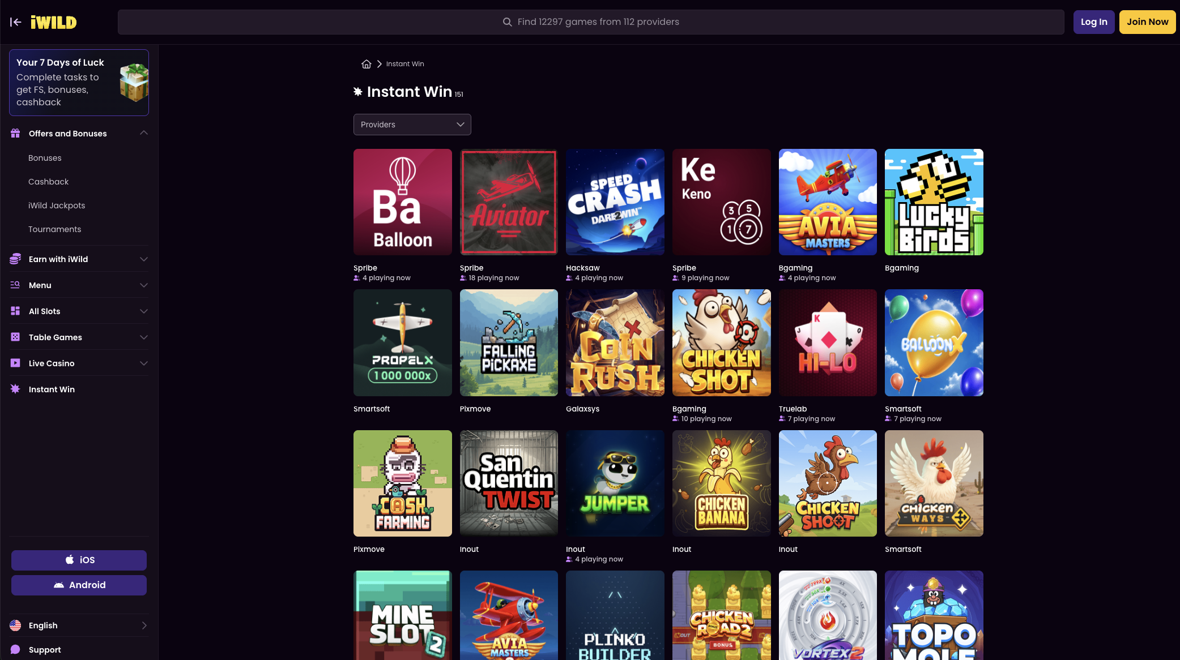This screenshot has height=660, width=1180.
Task: Click the gift box promo image
Action: point(134,83)
